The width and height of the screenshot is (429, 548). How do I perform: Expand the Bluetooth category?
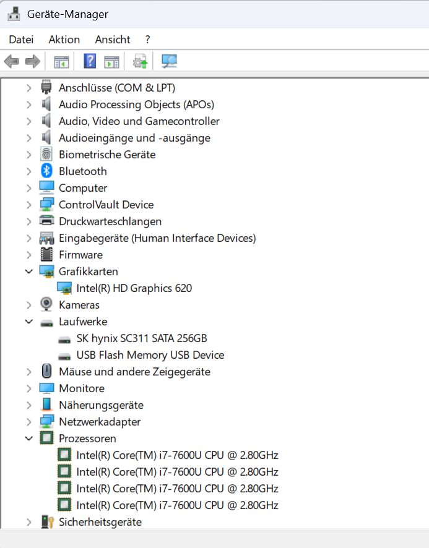[28, 171]
